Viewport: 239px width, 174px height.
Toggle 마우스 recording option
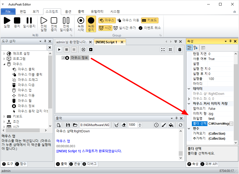tap(107, 20)
